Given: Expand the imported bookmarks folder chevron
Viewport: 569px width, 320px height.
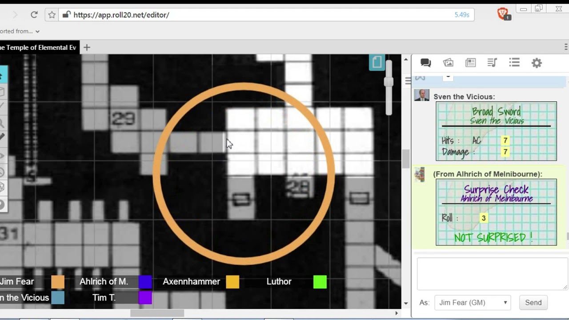Looking at the screenshot, I should pos(37,31).
